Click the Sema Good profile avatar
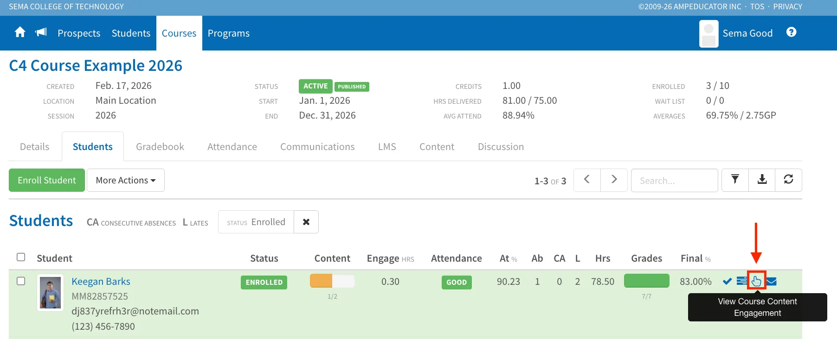This screenshot has height=339, width=837. click(x=709, y=33)
